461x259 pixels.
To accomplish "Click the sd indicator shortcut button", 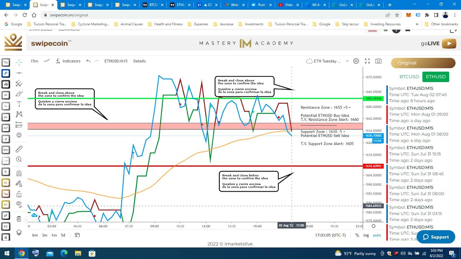I will click(6, 128).
